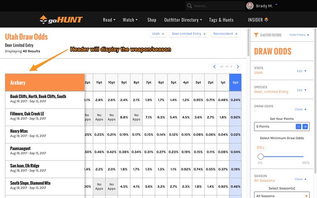Select the 0pt column header
The image size is (317, 198).
pos(235,82)
